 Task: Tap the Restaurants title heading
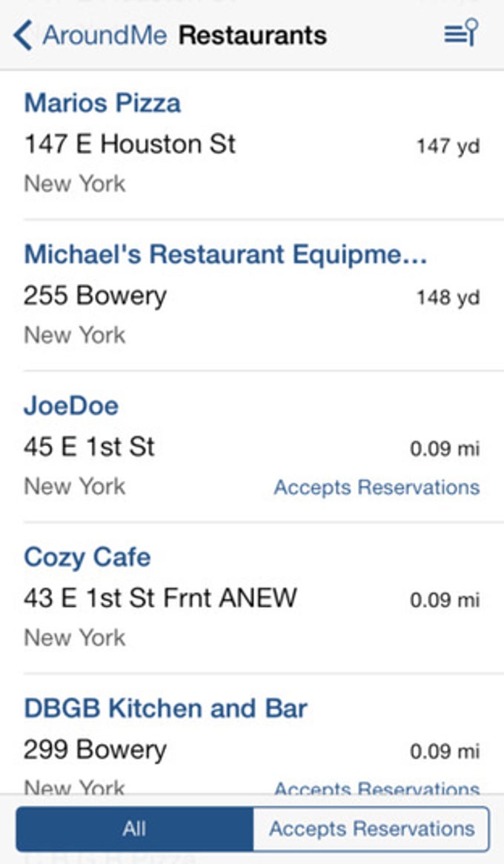(253, 36)
